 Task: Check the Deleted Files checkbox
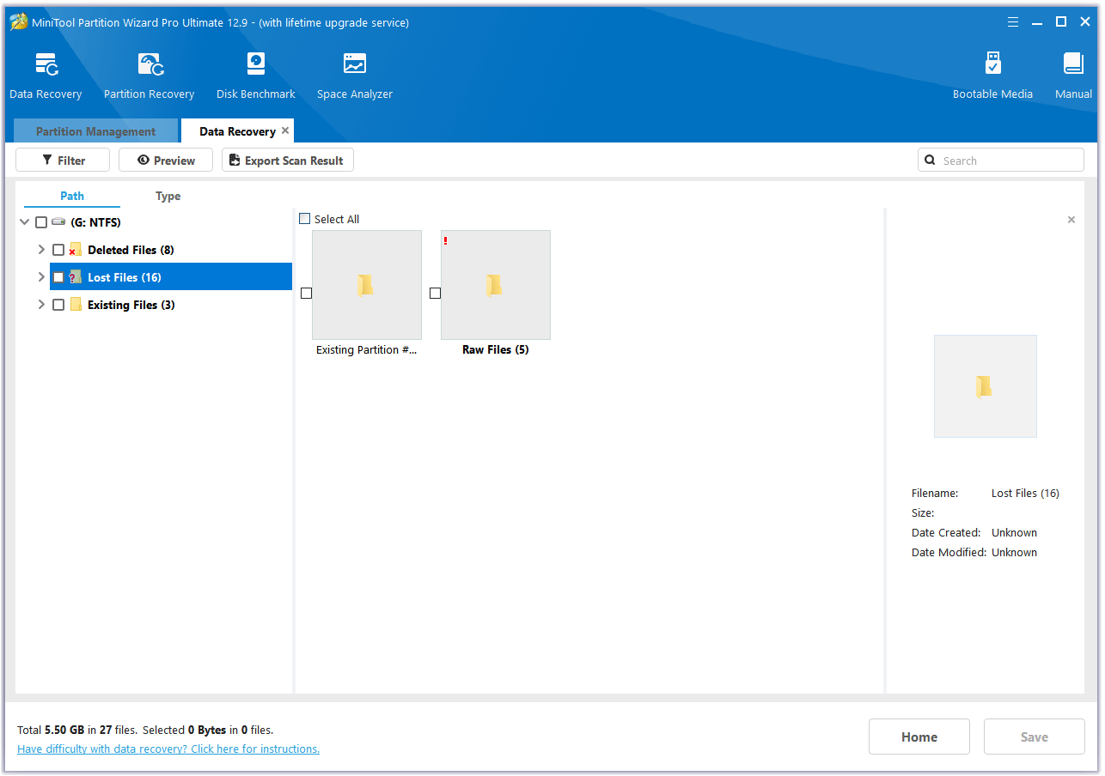tap(58, 250)
